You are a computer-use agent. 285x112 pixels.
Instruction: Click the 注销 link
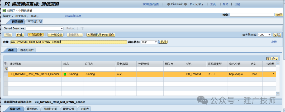(237, 4)
